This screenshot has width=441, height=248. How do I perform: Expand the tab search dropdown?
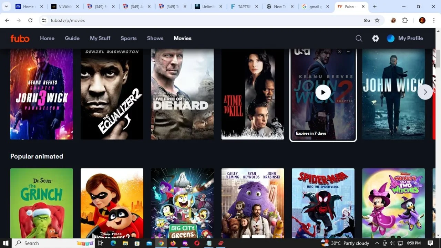pyautogui.click(x=7, y=7)
